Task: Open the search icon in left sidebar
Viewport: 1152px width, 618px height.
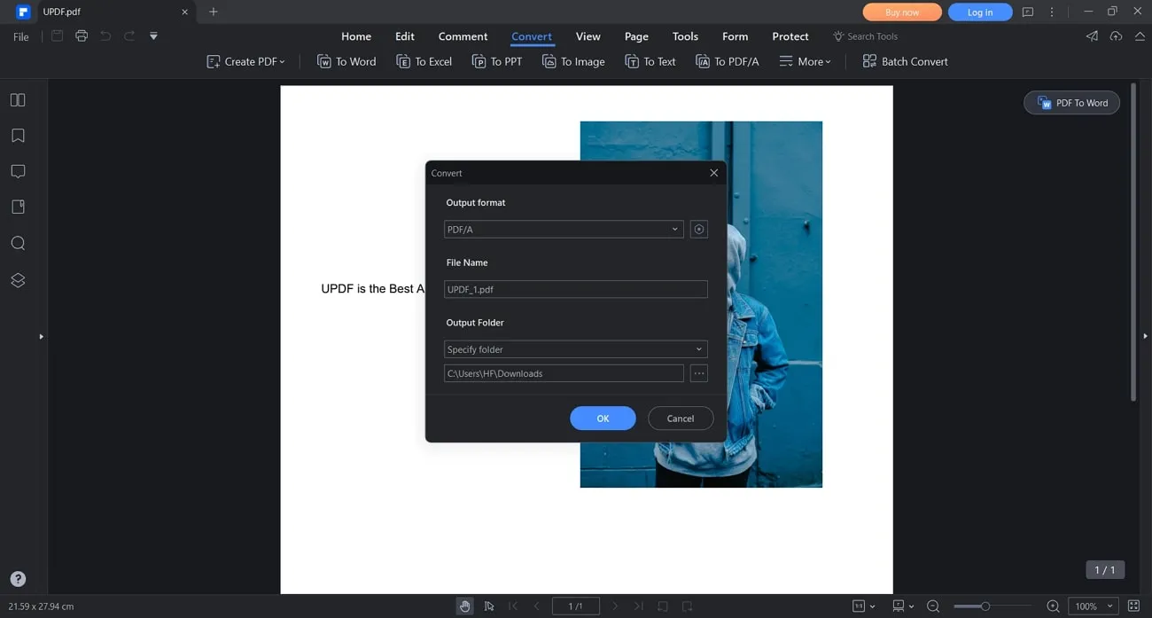Action: pos(18,243)
